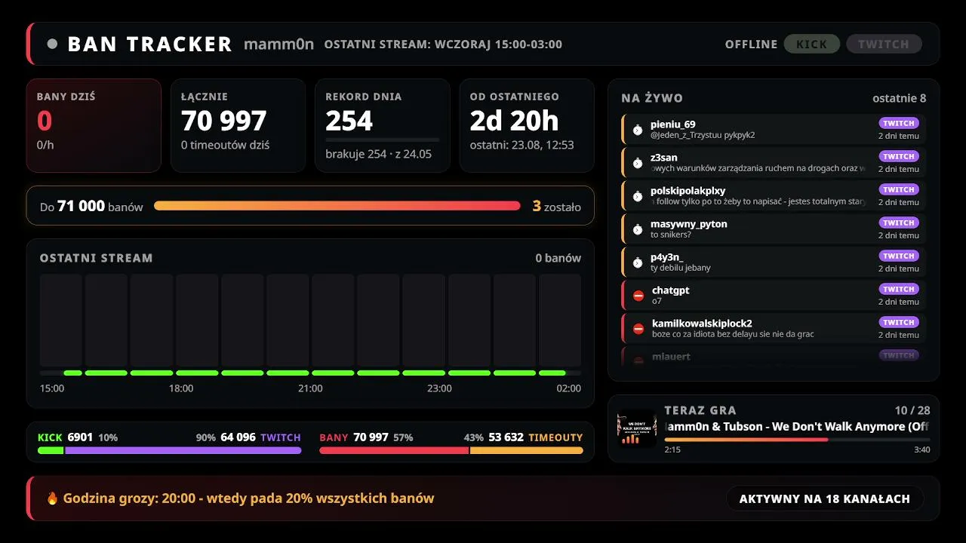Click the green Kick portion of platform bar
Screen dimensions: 966x543
tap(51, 450)
